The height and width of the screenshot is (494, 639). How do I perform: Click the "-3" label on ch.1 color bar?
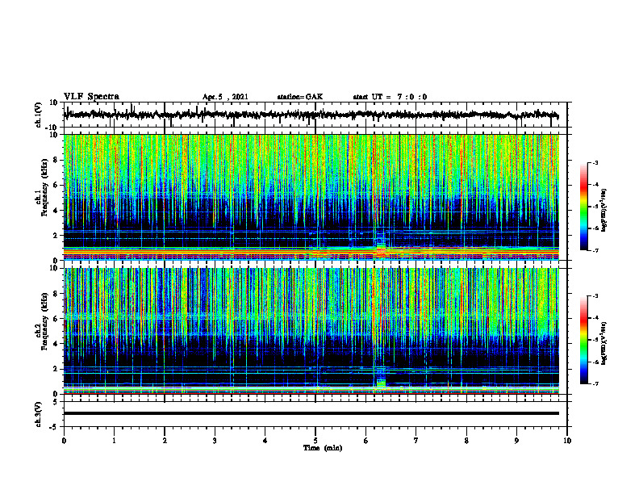coord(595,163)
